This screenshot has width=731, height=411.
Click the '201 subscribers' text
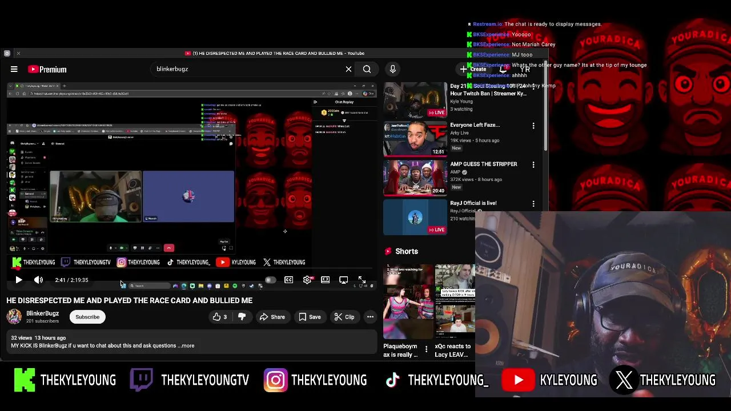point(42,321)
